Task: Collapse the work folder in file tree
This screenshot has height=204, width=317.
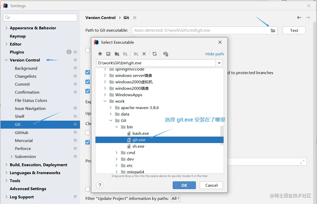Action: tap(105, 101)
